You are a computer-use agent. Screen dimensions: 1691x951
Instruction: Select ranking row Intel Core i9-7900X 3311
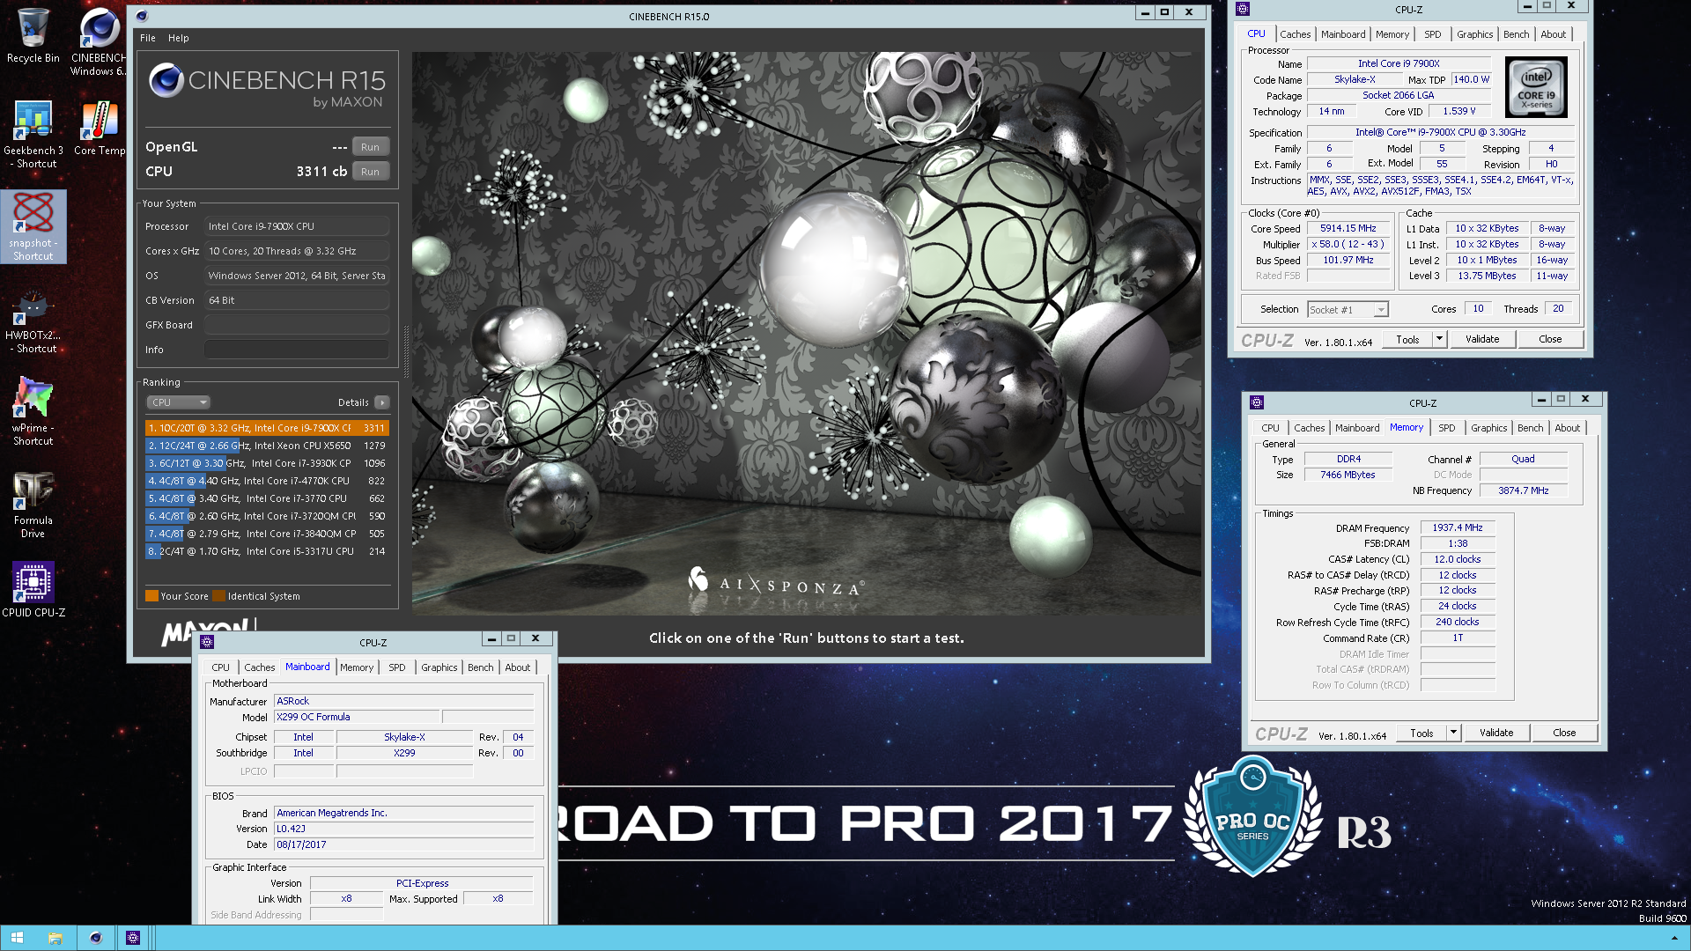point(267,428)
